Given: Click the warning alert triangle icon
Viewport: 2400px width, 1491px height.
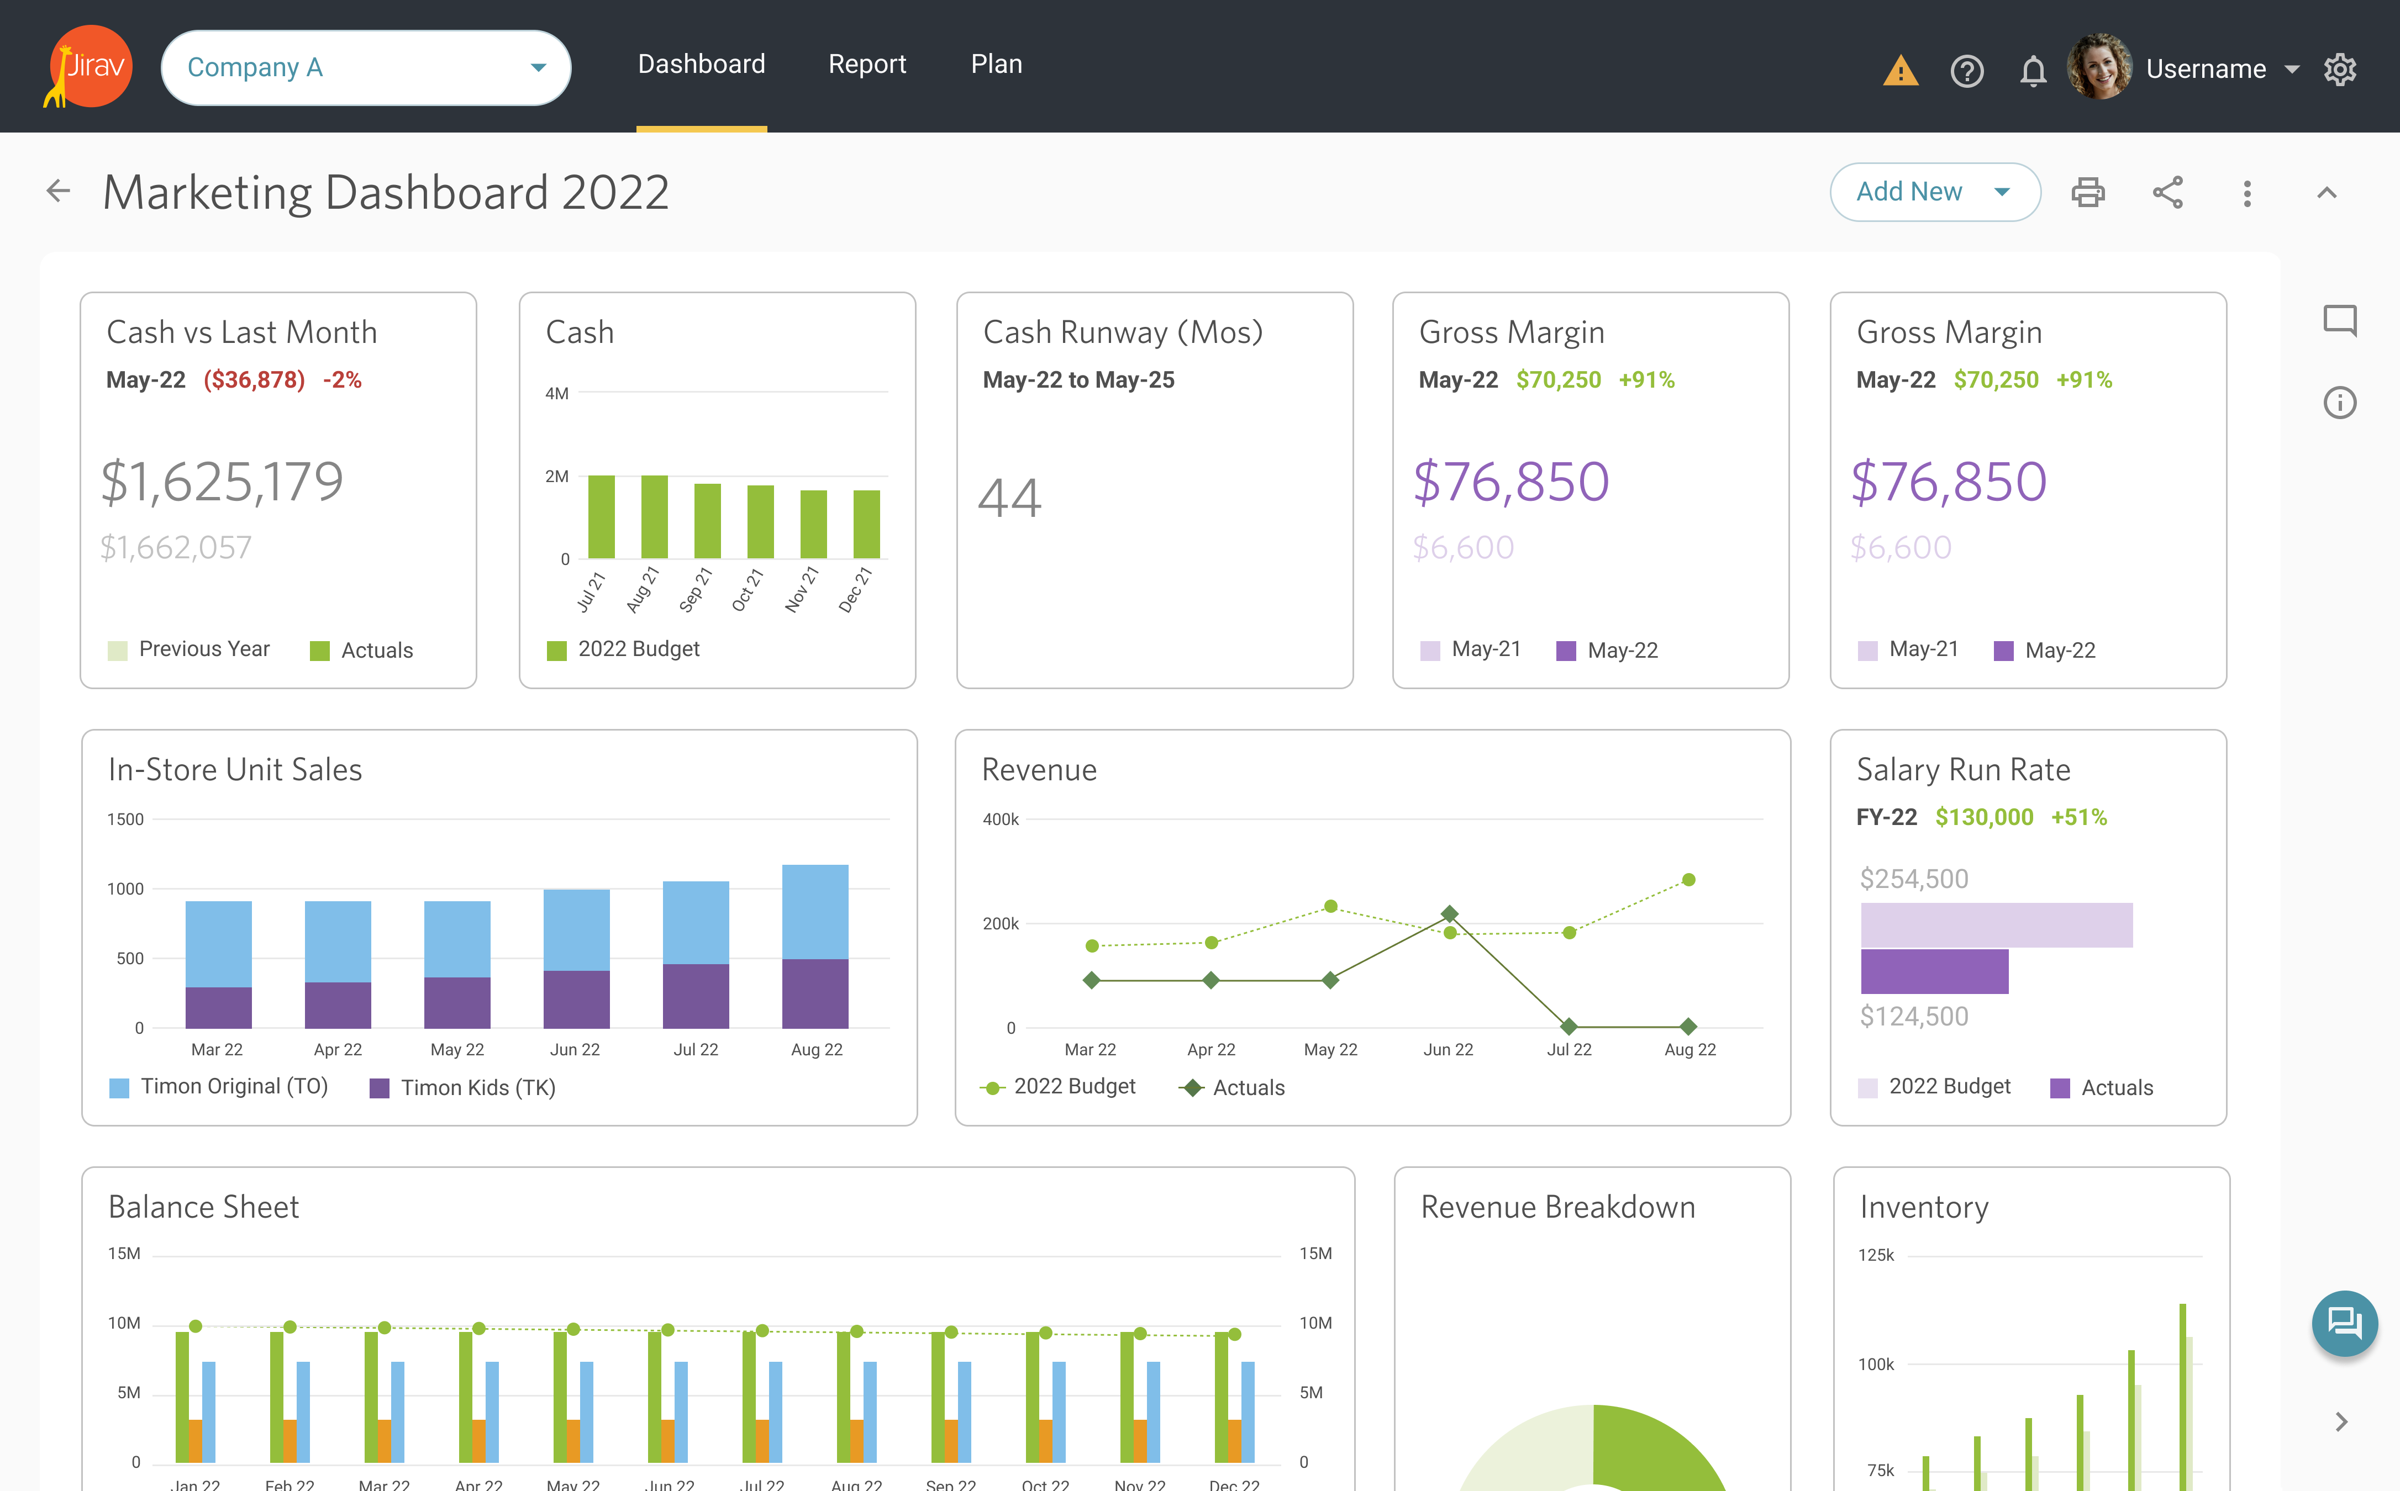Looking at the screenshot, I should tap(1900, 71).
